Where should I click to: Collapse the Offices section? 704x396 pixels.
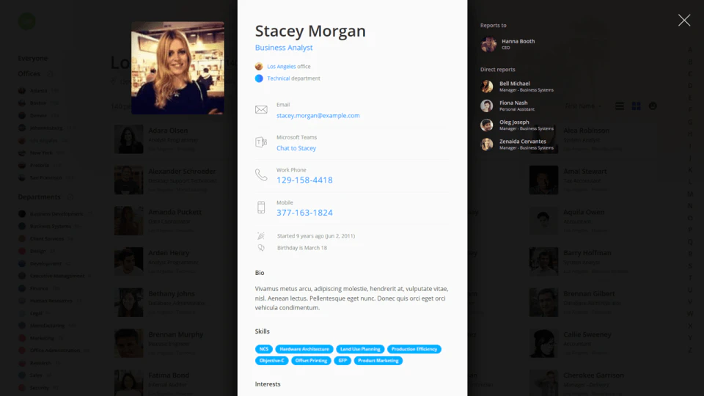50,74
